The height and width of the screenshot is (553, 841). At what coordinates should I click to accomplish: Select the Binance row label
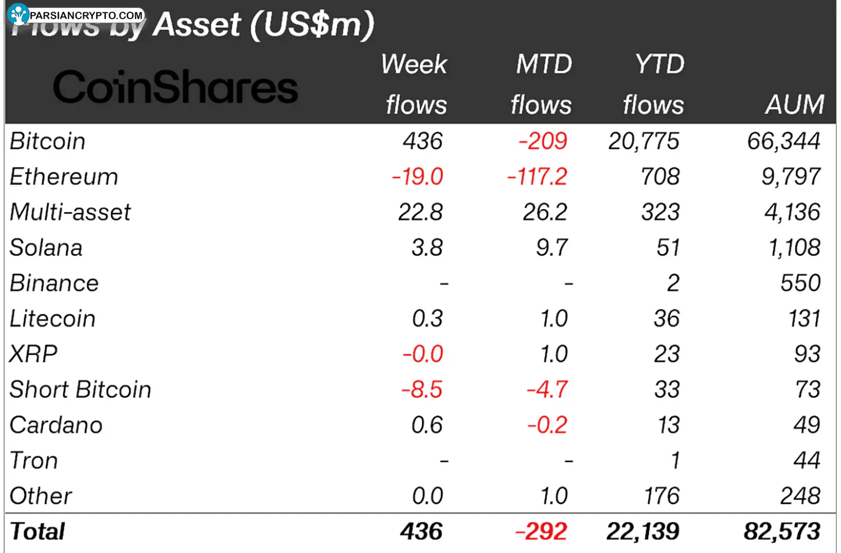pos(55,283)
